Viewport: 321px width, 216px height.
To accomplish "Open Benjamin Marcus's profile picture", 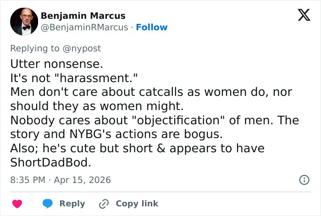I will coord(24,22).
